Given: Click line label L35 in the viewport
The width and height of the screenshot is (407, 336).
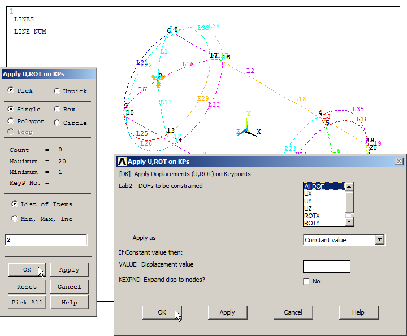Looking at the screenshot, I should 358,109.
